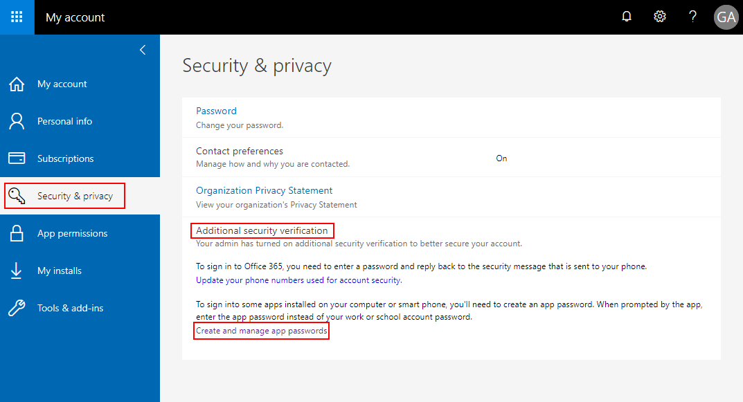This screenshot has height=402, width=743.
Task: Select the card icon beside Subscriptions
Action: pos(17,158)
